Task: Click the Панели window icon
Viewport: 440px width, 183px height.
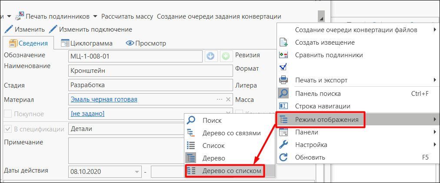Action: tap(284, 132)
